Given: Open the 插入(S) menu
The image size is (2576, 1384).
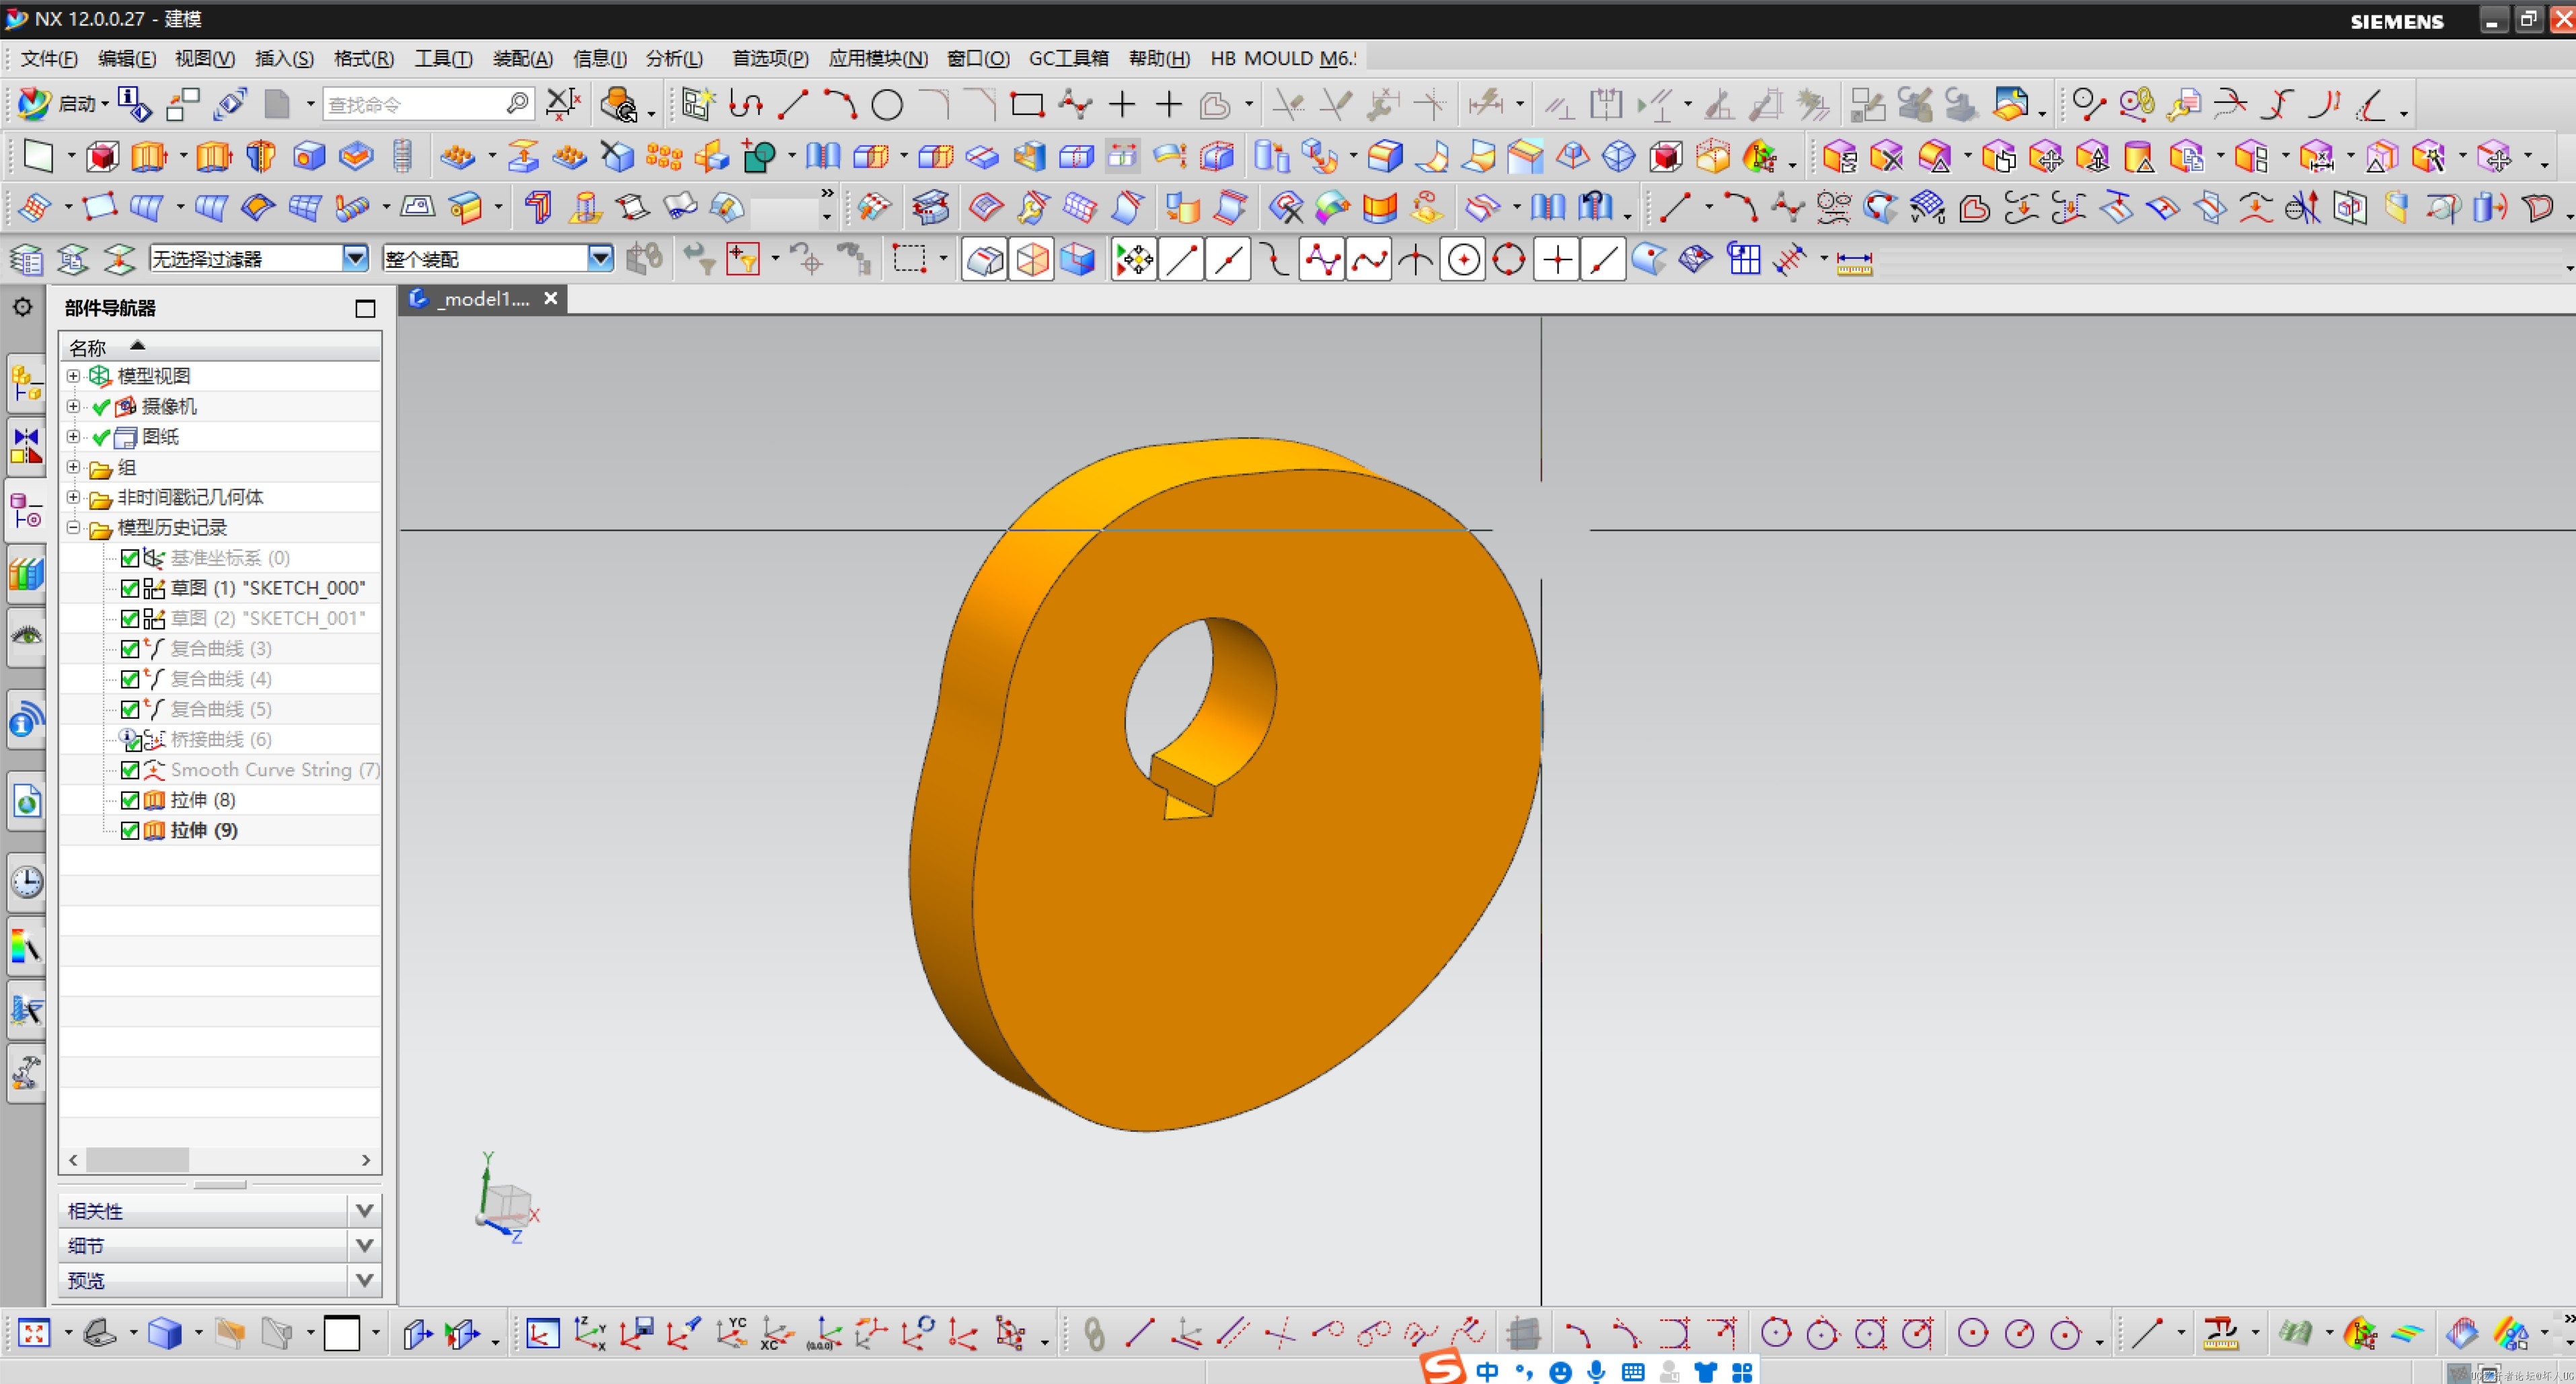Looking at the screenshot, I should 284,58.
